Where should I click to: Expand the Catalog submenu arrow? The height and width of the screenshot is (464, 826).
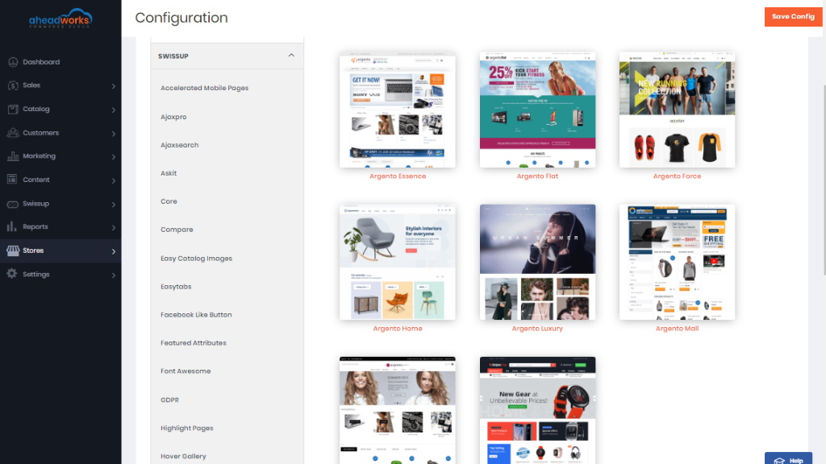[113, 110]
